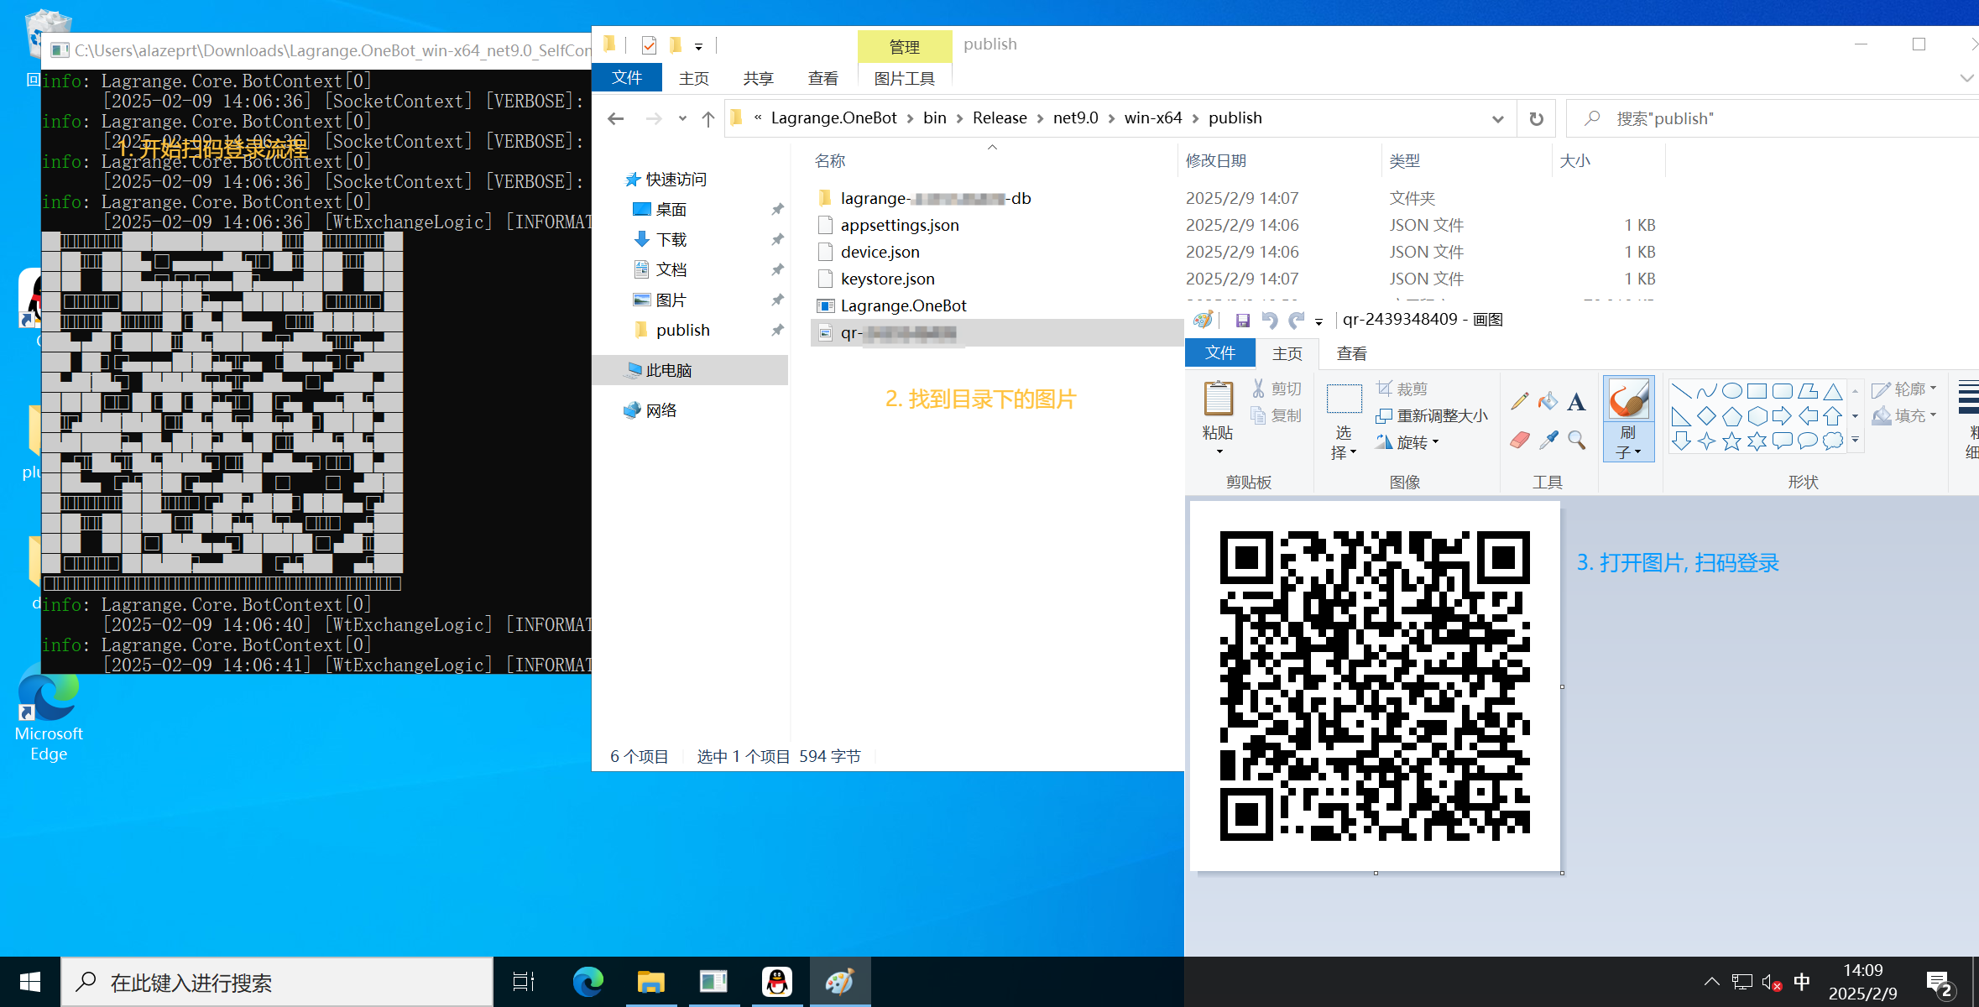Switch to the Explorer View tab

[x=822, y=78]
